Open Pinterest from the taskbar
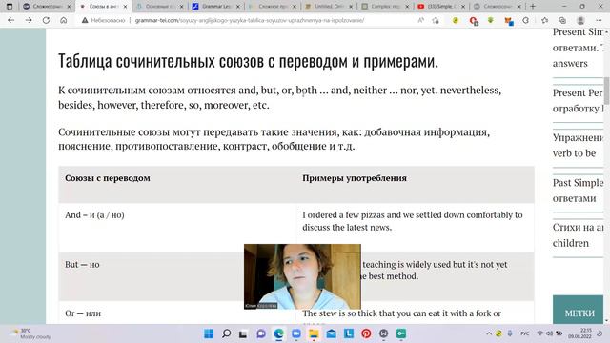This screenshot has width=610, height=343. [366, 333]
